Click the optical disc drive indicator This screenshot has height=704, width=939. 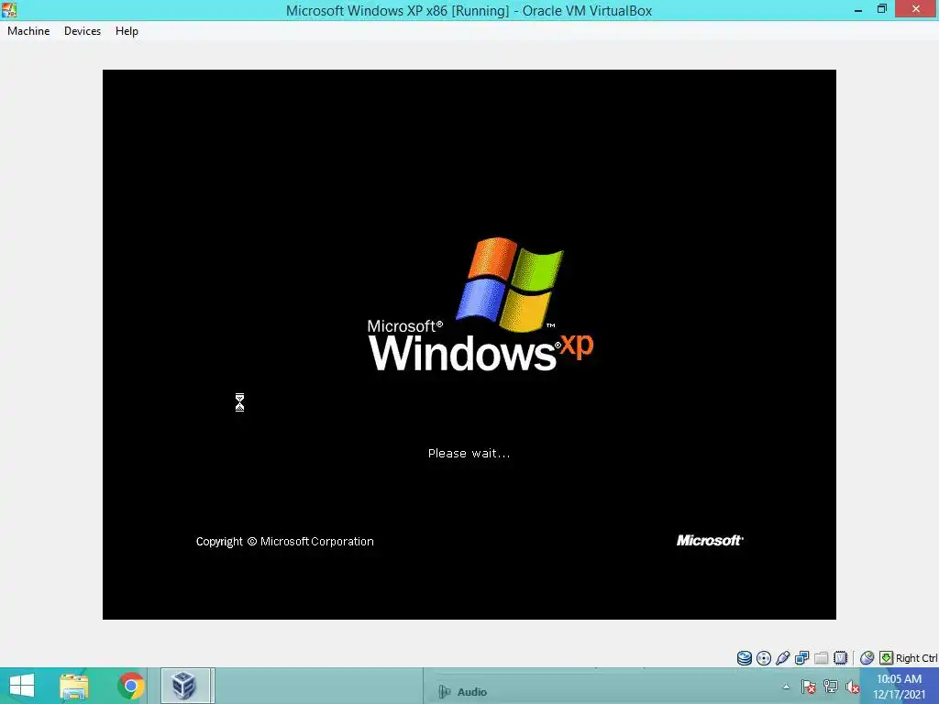(764, 658)
